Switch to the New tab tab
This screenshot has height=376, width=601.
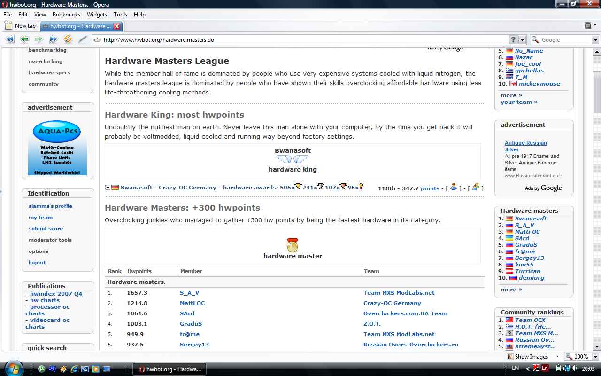(21, 26)
